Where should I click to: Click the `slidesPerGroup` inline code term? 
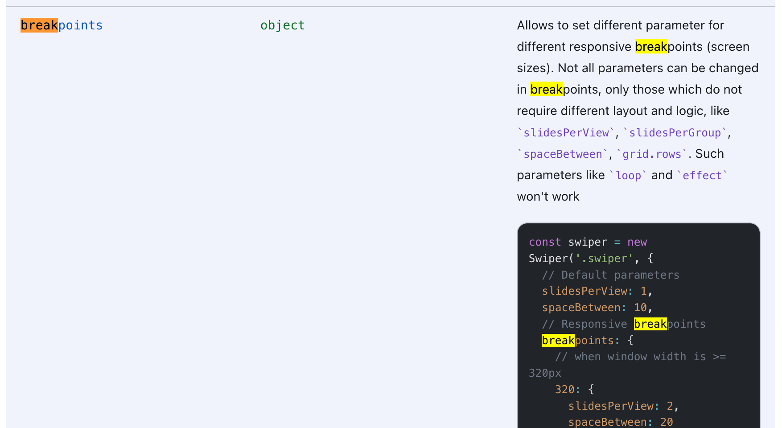(x=675, y=133)
